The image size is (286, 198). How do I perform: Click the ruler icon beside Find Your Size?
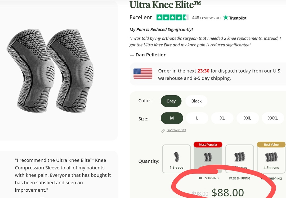(x=163, y=131)
